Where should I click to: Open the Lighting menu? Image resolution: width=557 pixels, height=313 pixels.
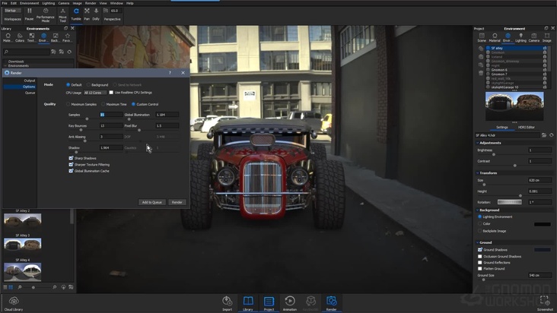coord(48,3)
